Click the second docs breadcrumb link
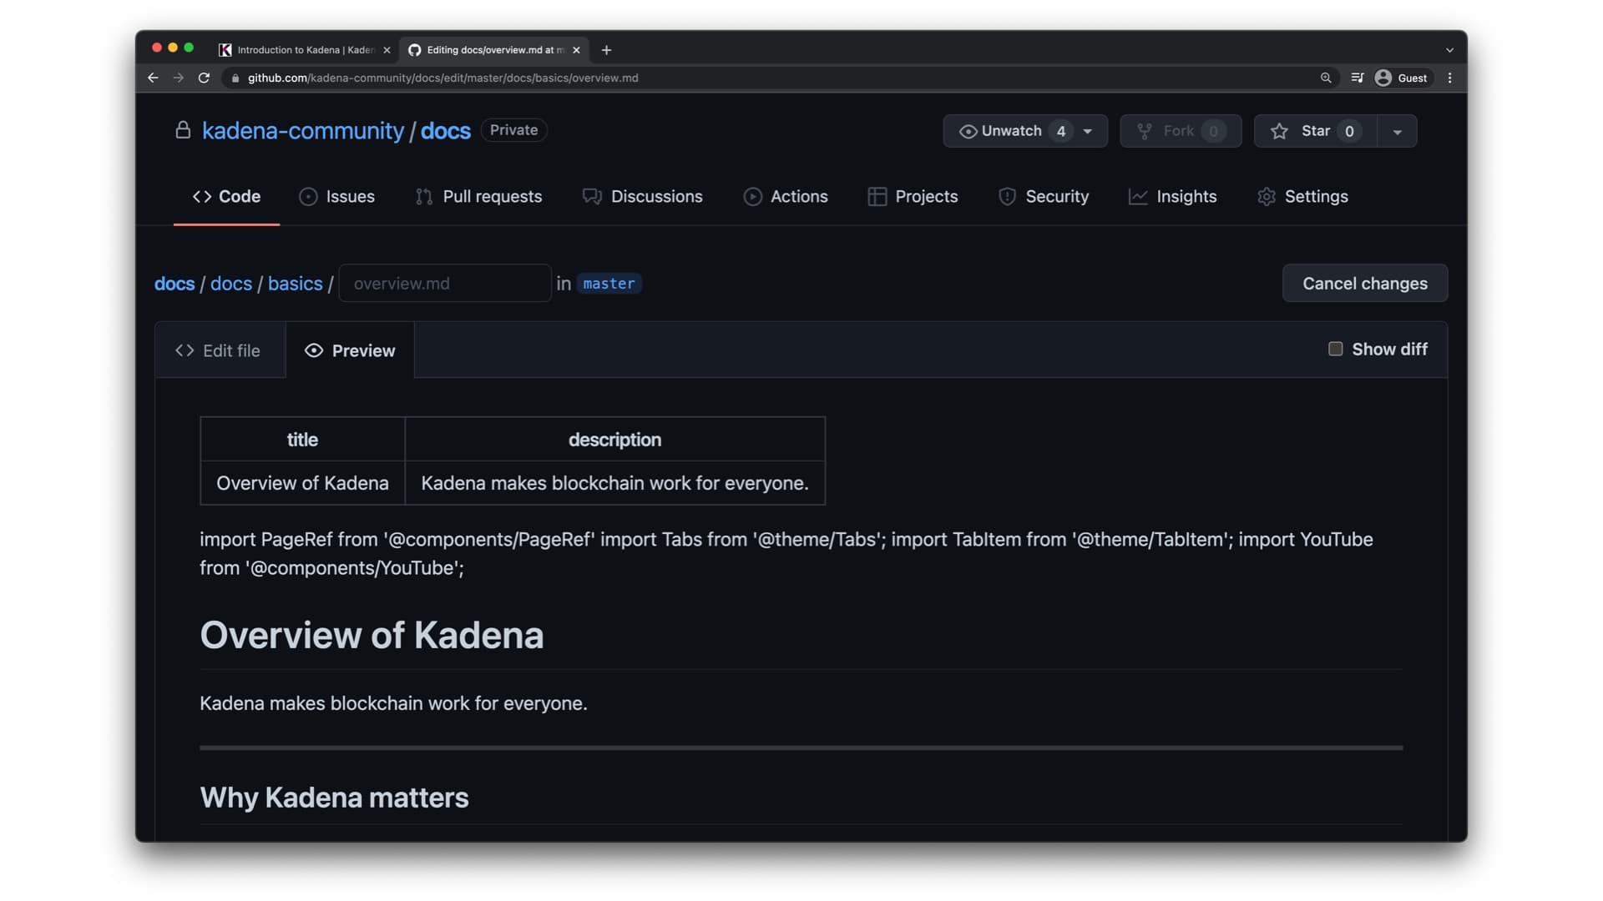The image size is (1603, 901). click(x=231, y=284)
